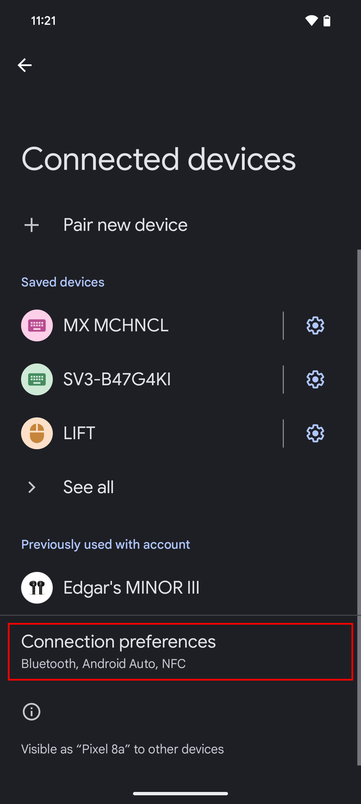This screenshot has height=804, width=361.
Task: Tap the bottom navigation home pill
Action: [180, 794]
